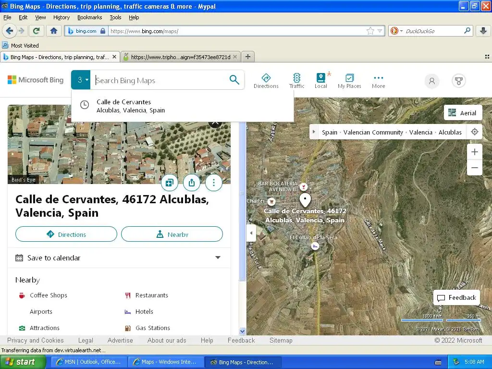492x369 pixels.
Task: Switch to the tripho... browser tab
Action: click(181, 57)
